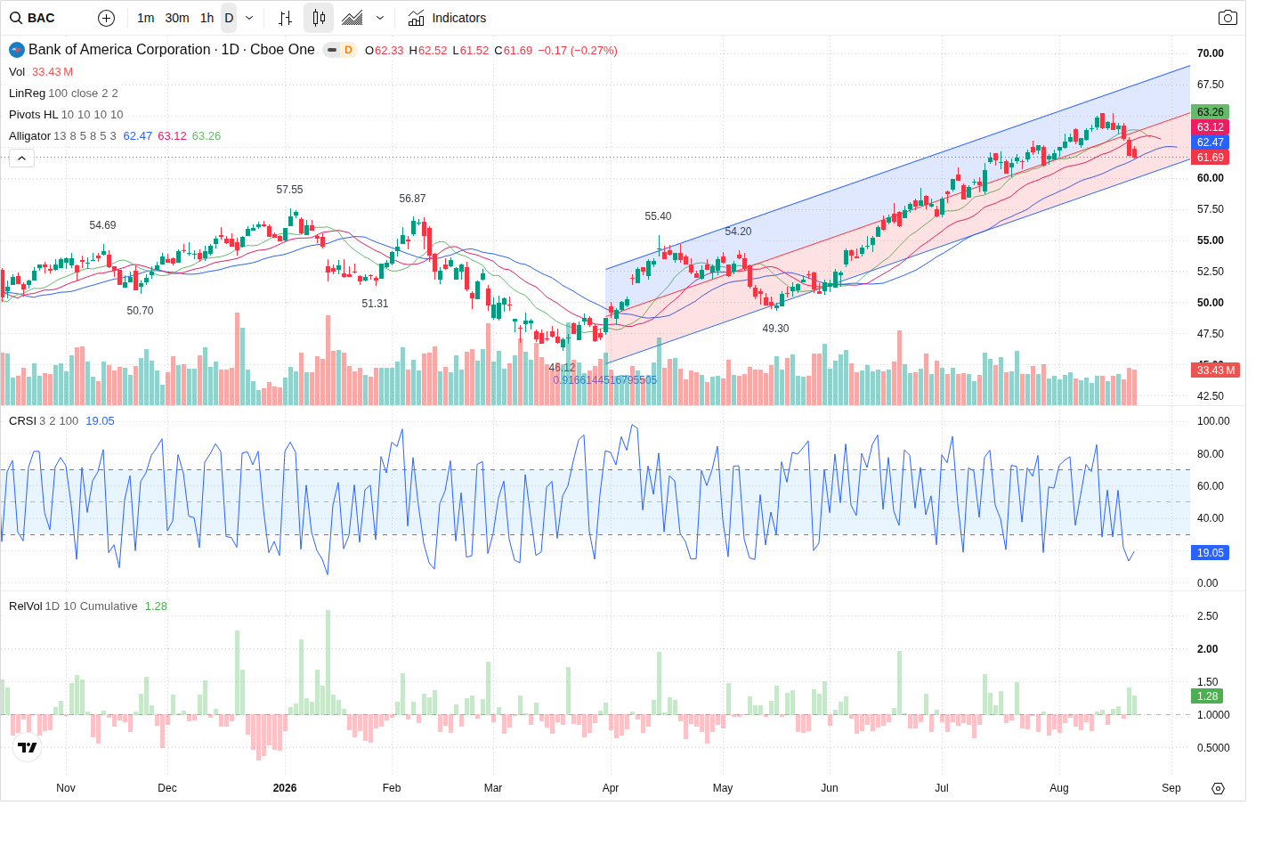Screen dimensions: 1264x846
Task: Click the 57.55 pivot high label
Action: coord(289,190)
